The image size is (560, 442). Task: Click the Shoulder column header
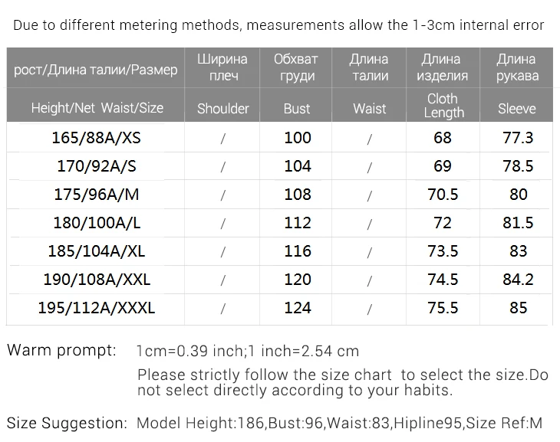223,109
